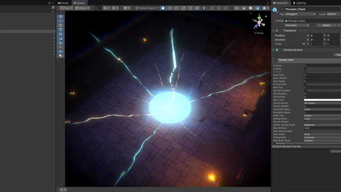Toggle the Thunder_Flash active checkbox
The height and width of the screenshot is (192, 341).
click(x=282, y=9)
